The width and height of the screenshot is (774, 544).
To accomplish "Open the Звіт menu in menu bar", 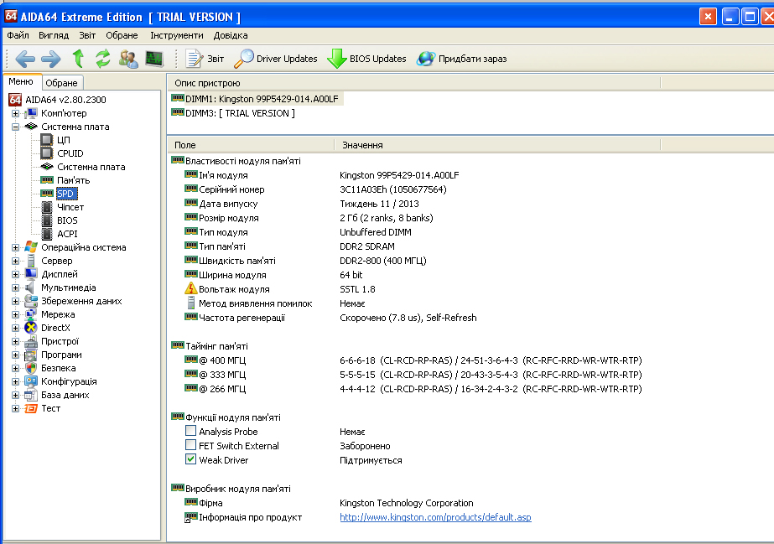I will click(87, 35).
